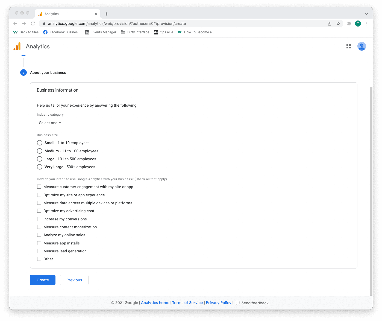Click step 3 About your business circle

pos(23,72)
